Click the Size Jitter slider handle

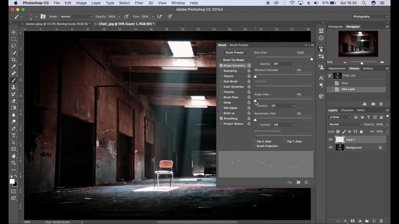tap(312, 59)
